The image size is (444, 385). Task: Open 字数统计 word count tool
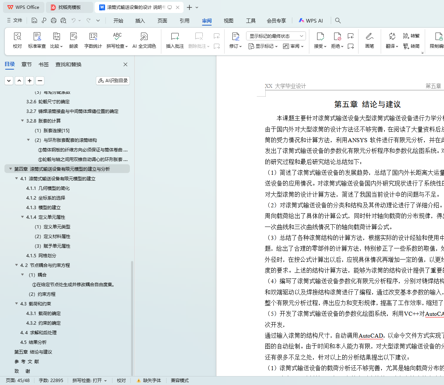coord(93,37)
